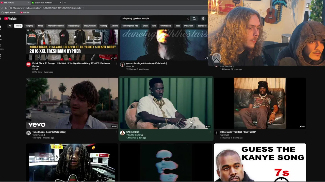The image size is (325, 182).
Task: Open the Tyler, The Creator channel avatar
Action: [x=122, y=133]
